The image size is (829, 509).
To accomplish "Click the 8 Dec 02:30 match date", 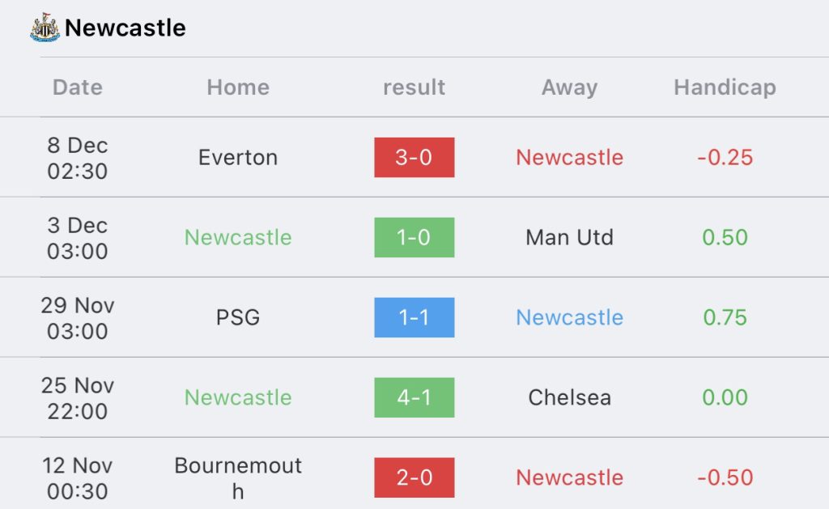I will (x=78, y=158).
